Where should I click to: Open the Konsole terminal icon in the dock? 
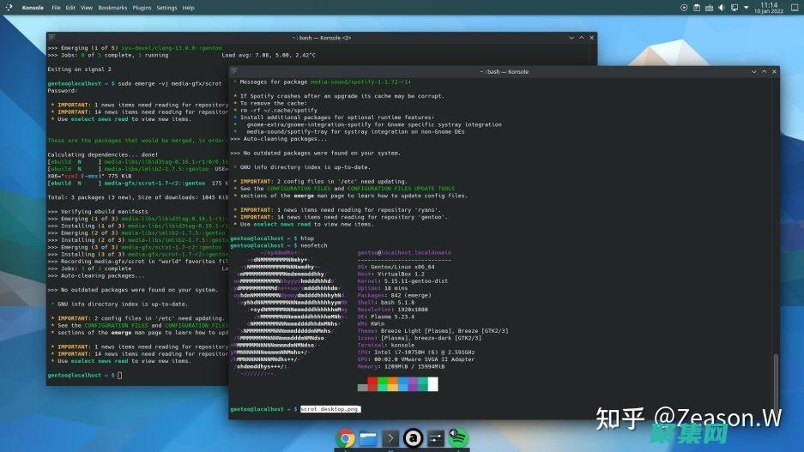coord(390,439)
